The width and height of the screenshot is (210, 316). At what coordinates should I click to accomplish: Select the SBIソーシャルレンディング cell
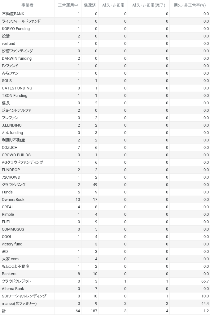[x=27, y=296]
